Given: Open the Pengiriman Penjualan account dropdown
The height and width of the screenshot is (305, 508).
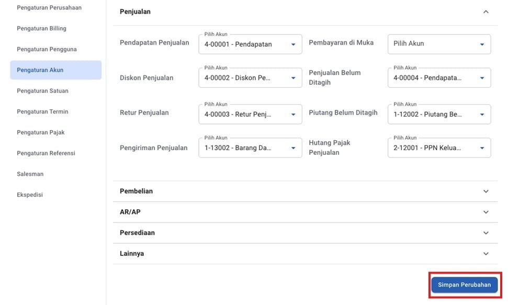Looking at the screenshot, I should coord(250,148).
